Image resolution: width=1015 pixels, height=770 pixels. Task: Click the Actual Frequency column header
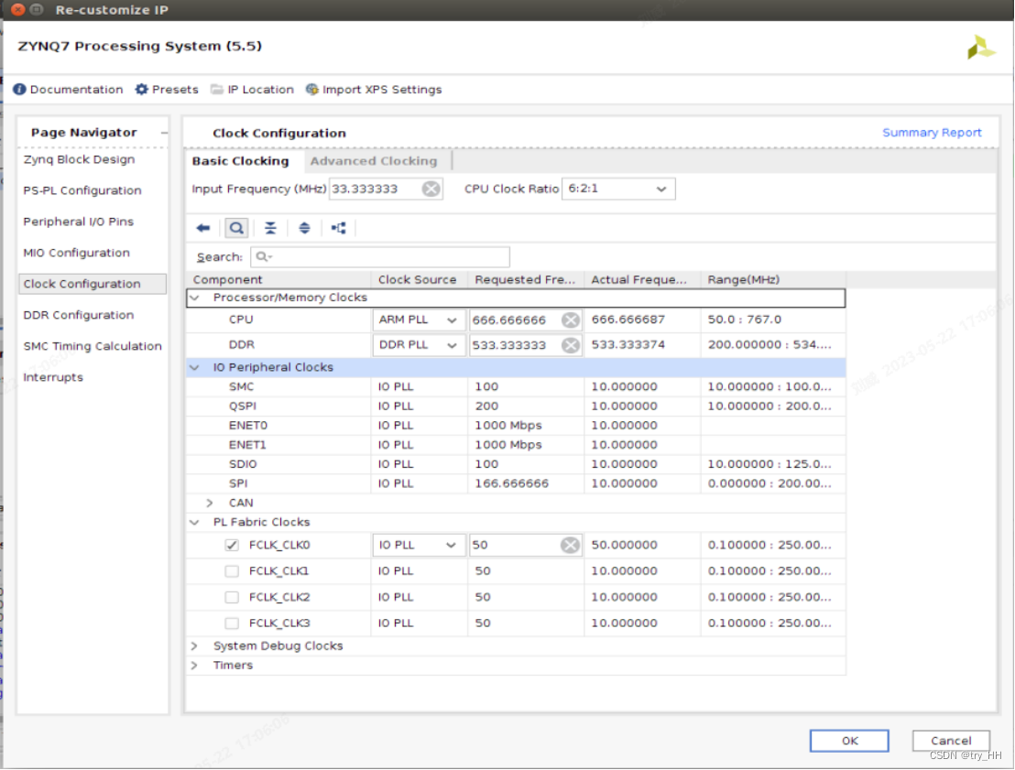pos(642,279)
